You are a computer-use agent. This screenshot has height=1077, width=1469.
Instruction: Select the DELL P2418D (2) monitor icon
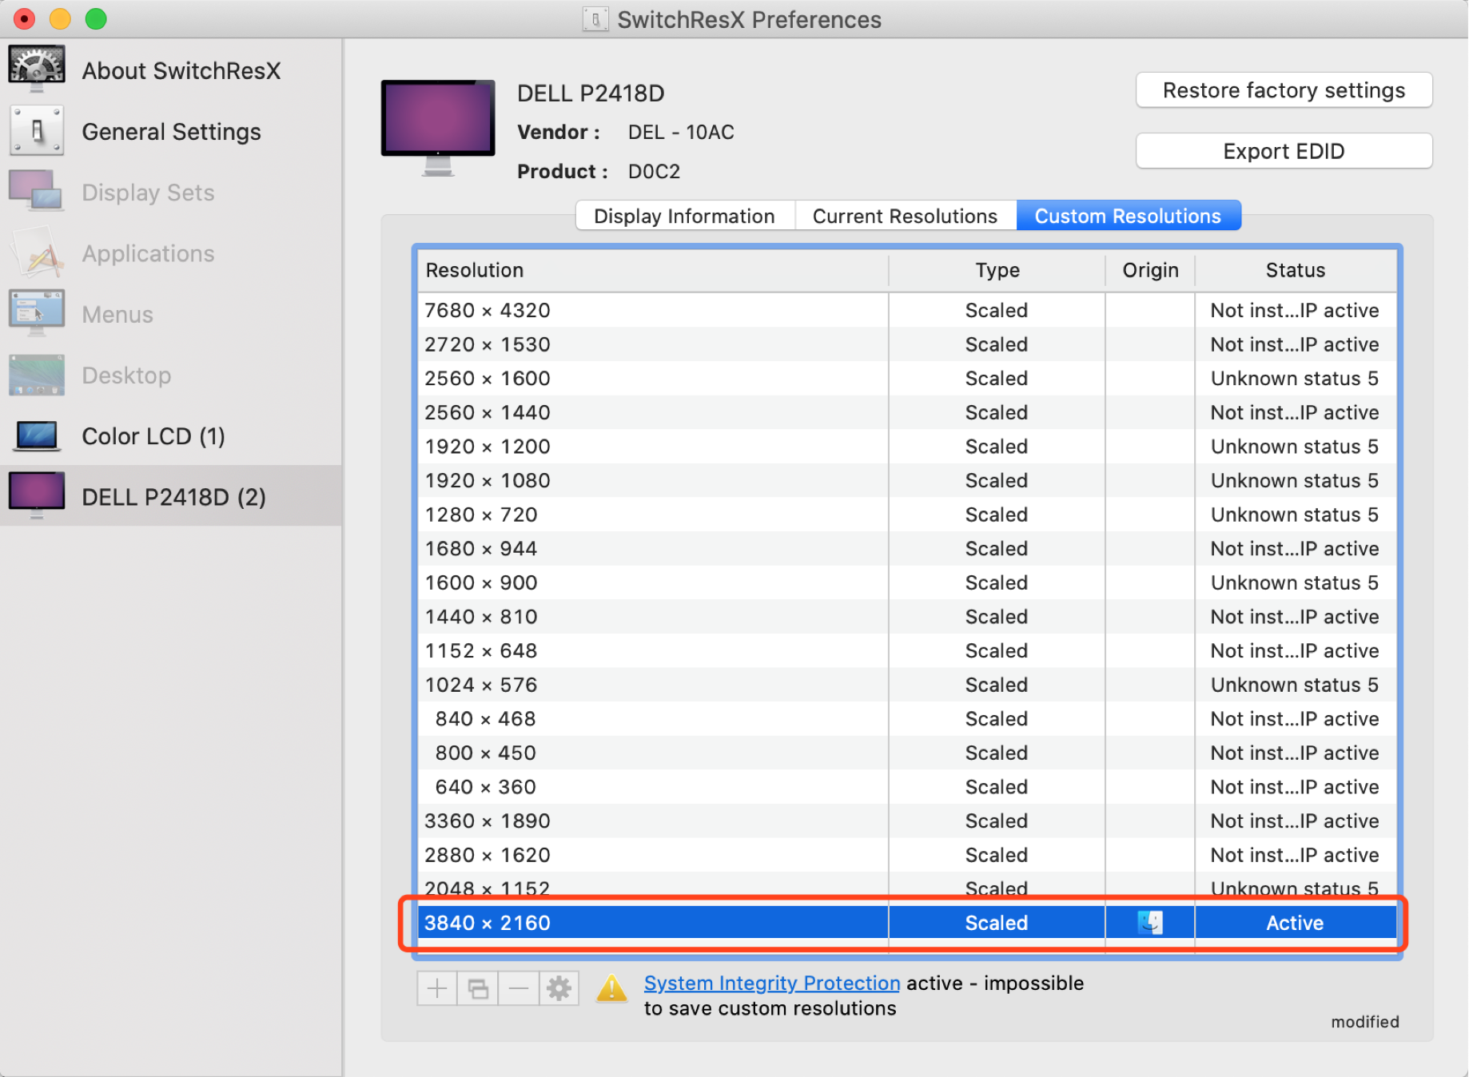point(37,495)
